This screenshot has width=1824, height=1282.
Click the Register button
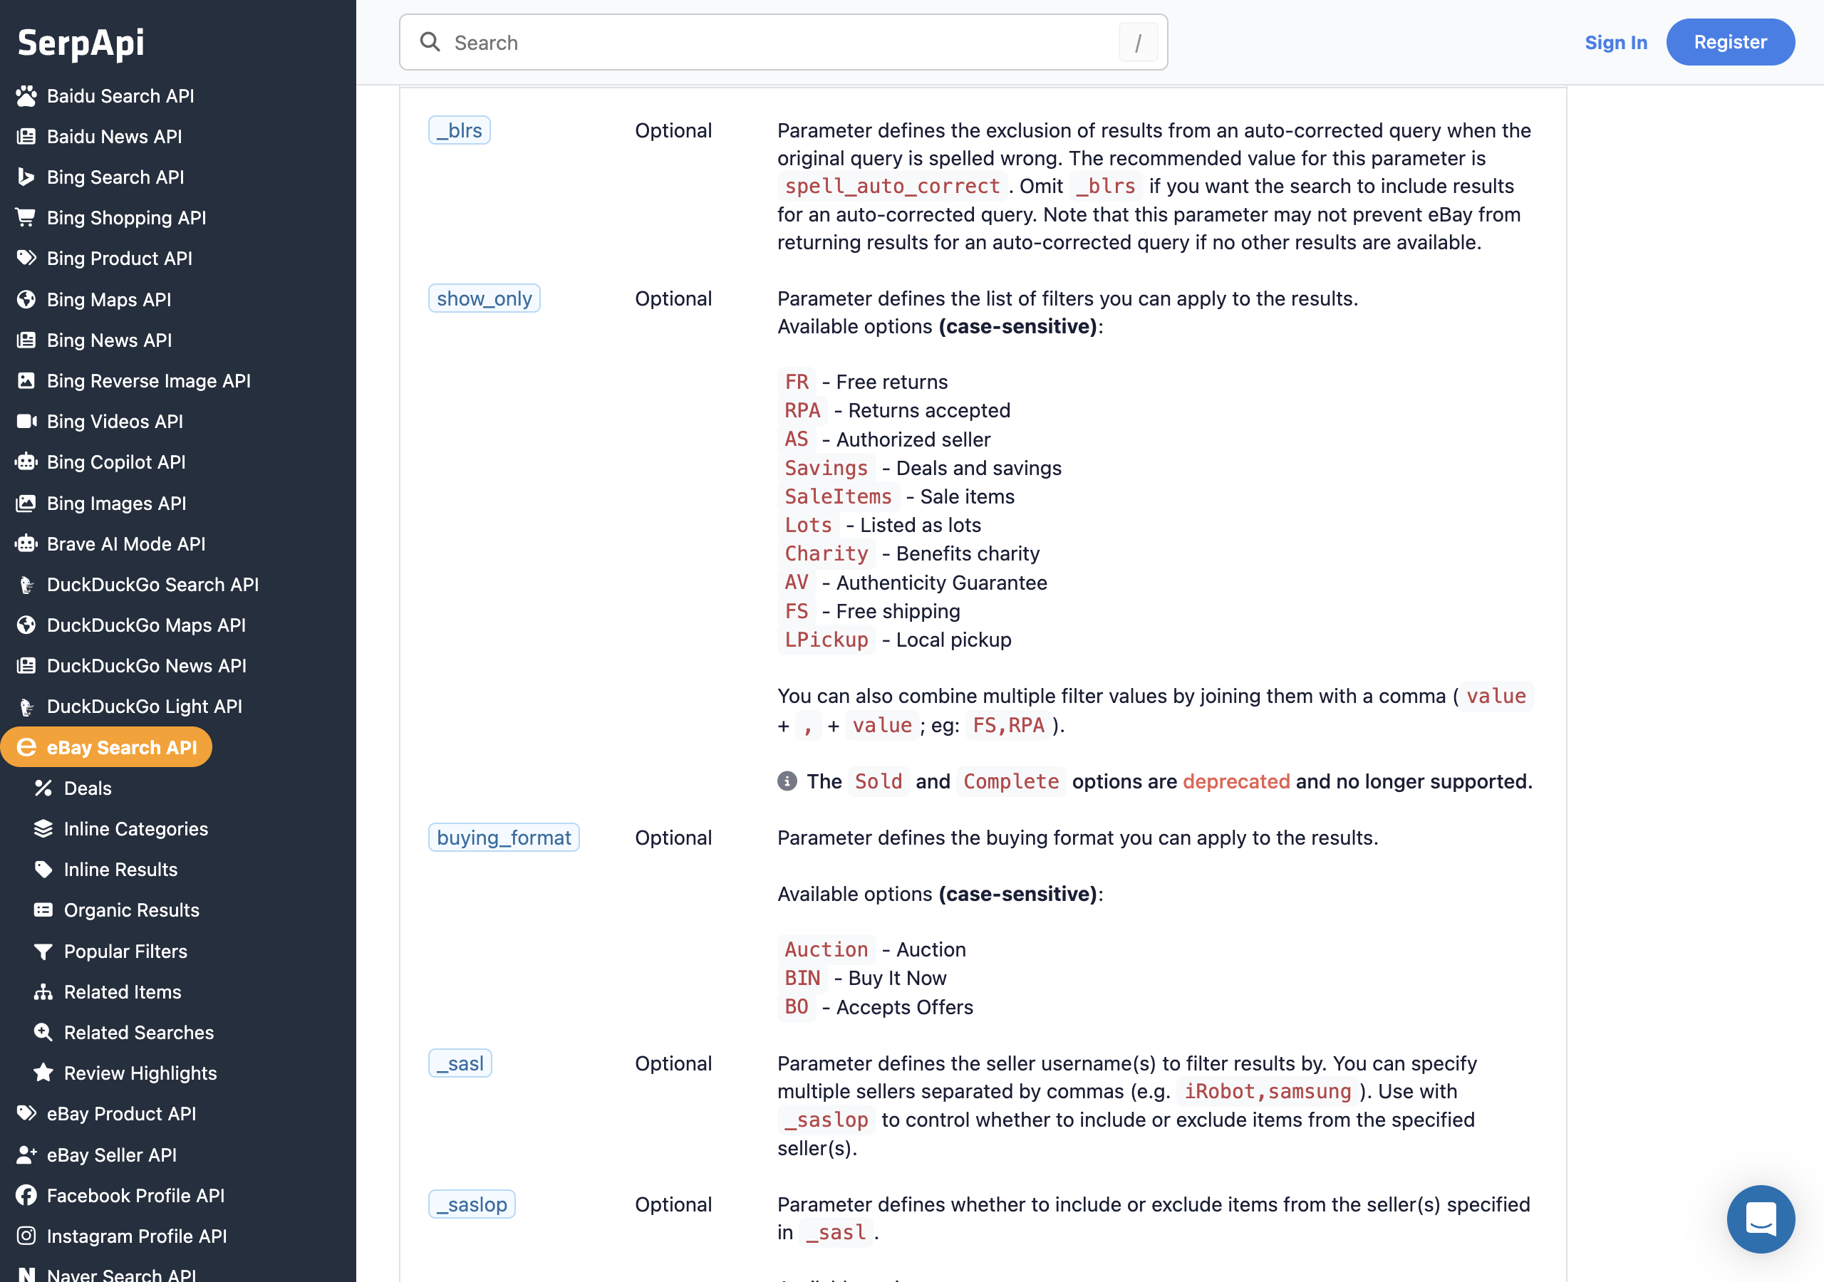[x=1730, y=42]
